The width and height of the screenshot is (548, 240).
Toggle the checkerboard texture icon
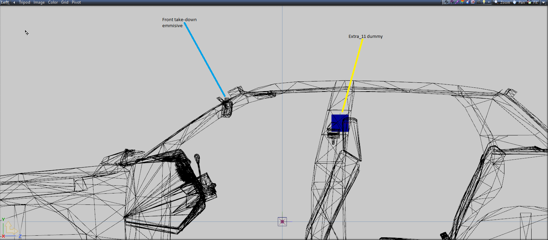click(x=473, y=2)
